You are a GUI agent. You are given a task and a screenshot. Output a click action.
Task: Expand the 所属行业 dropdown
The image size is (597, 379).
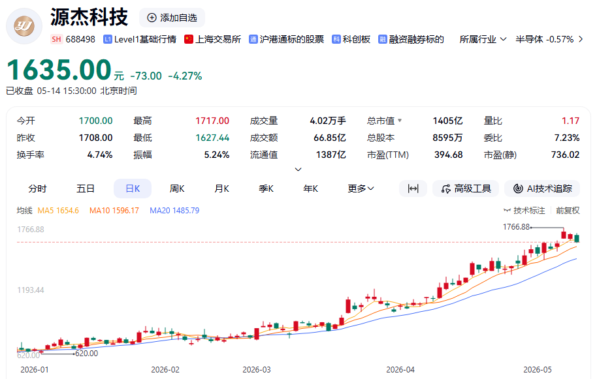(483, 39)
